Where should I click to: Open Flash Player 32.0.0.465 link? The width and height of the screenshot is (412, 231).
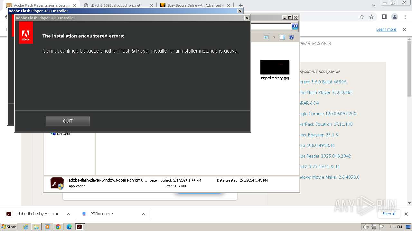[x=326, y=92]
